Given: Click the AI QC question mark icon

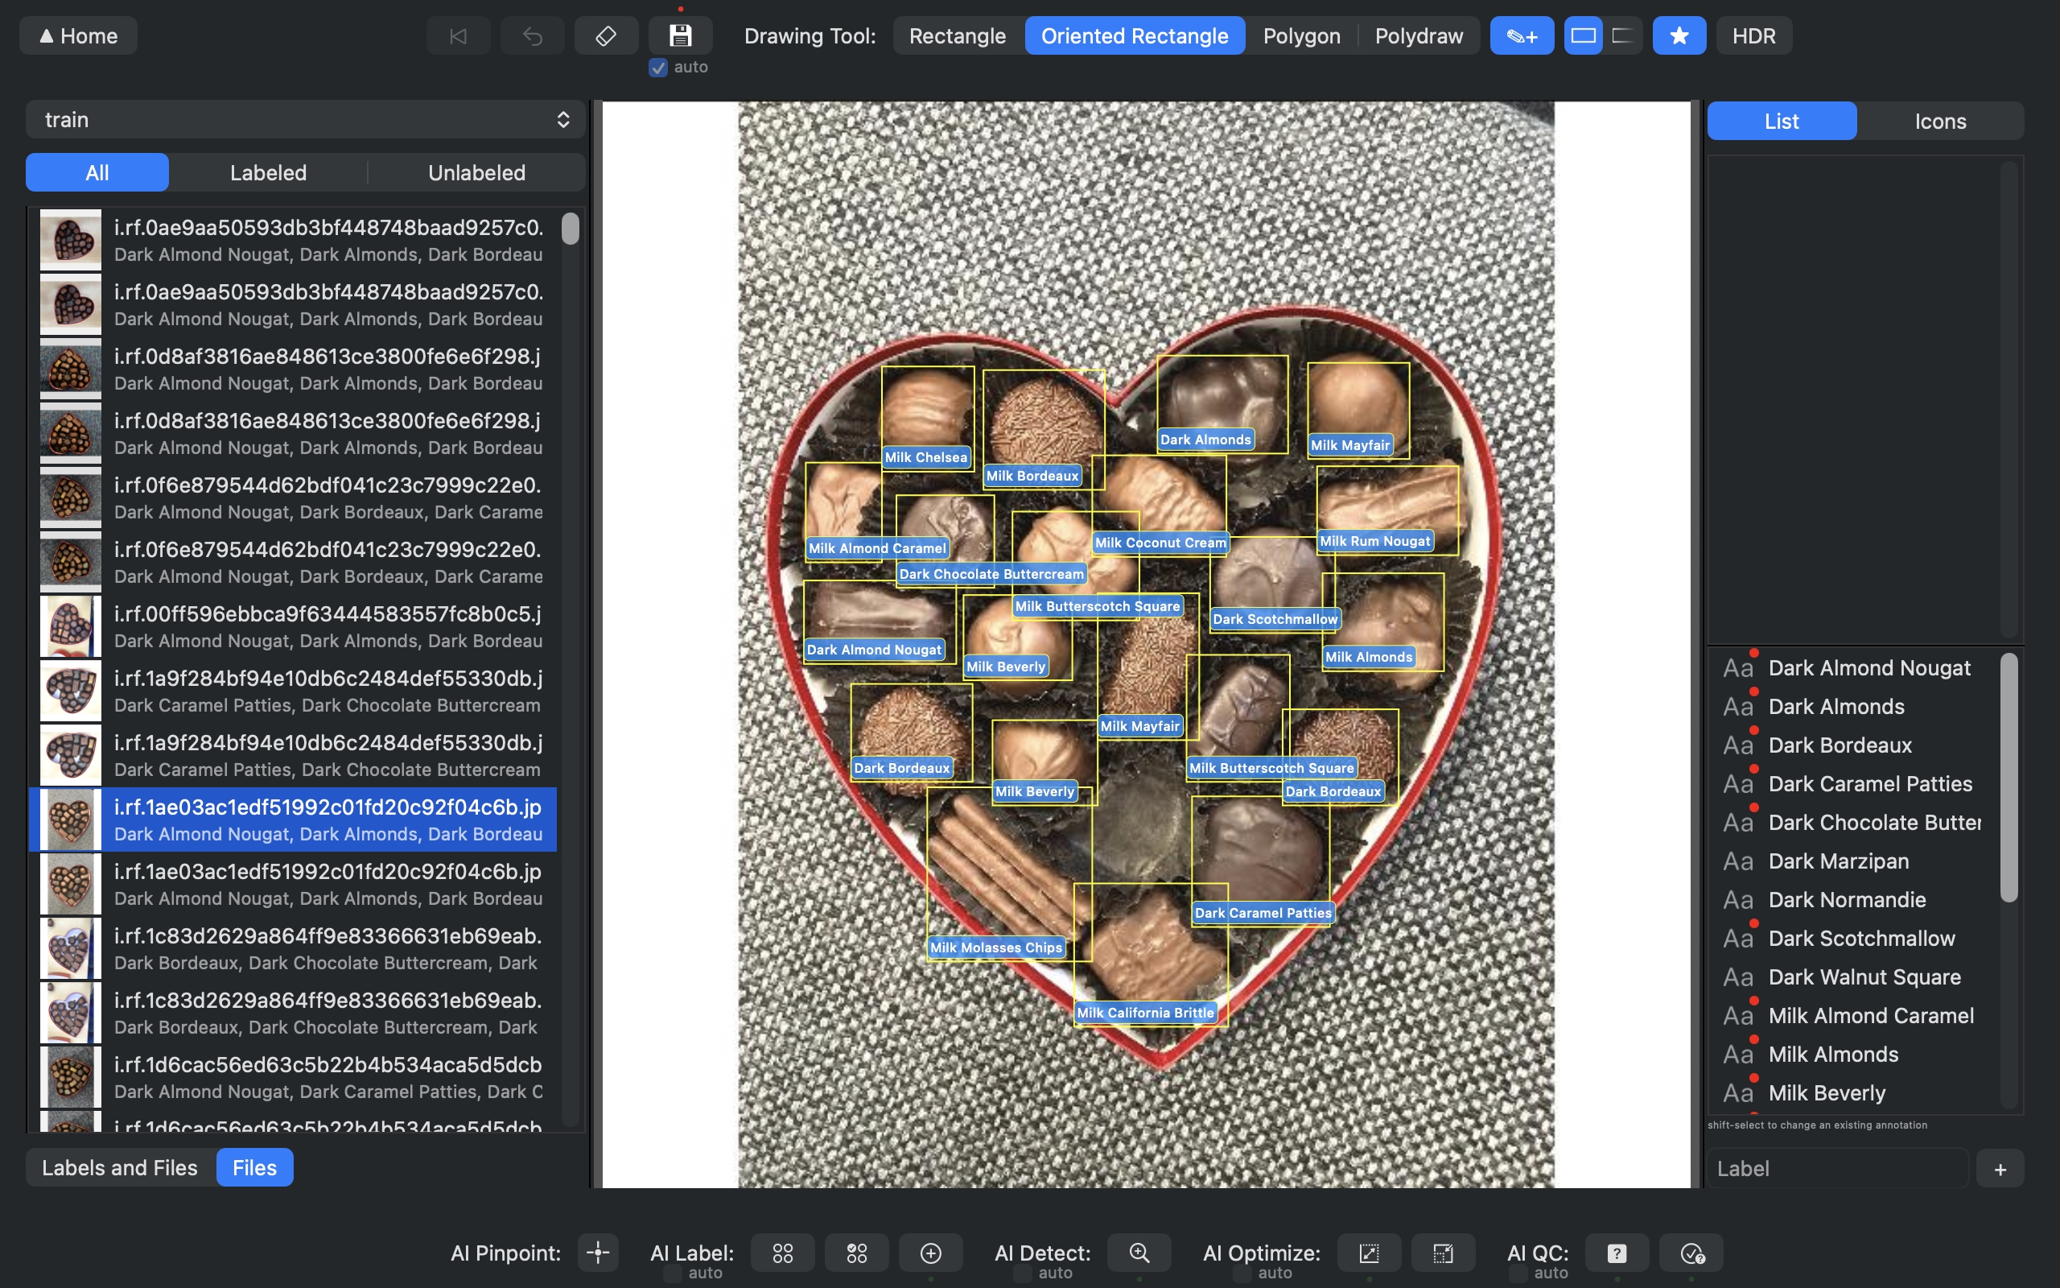Looking at the screenshot, I should coord(1617,1253).
